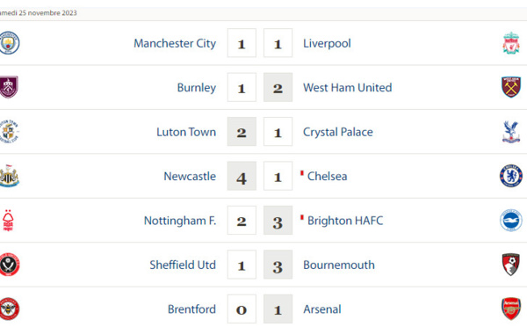Image resolution: width=527 pixels, height=327 pixels.
Task: Click the Bournemouth club crest
Action: (511, 265)
